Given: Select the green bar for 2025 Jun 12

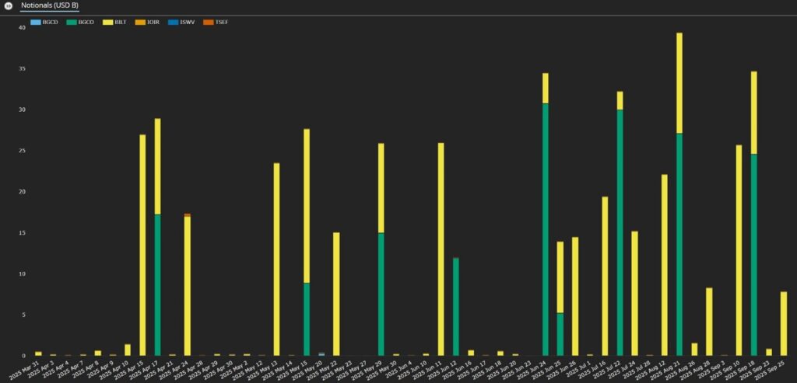Looking at the screenshot, I should click(x=456, y=306).
